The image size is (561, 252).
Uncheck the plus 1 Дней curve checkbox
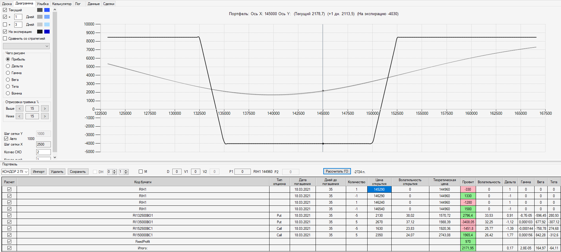(x=5, y=17)
